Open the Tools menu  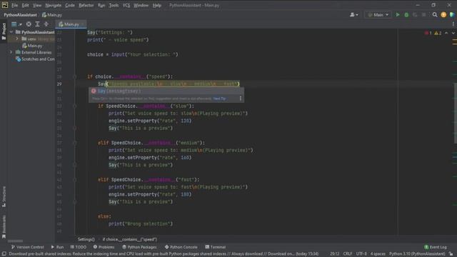tap(114, 5)
